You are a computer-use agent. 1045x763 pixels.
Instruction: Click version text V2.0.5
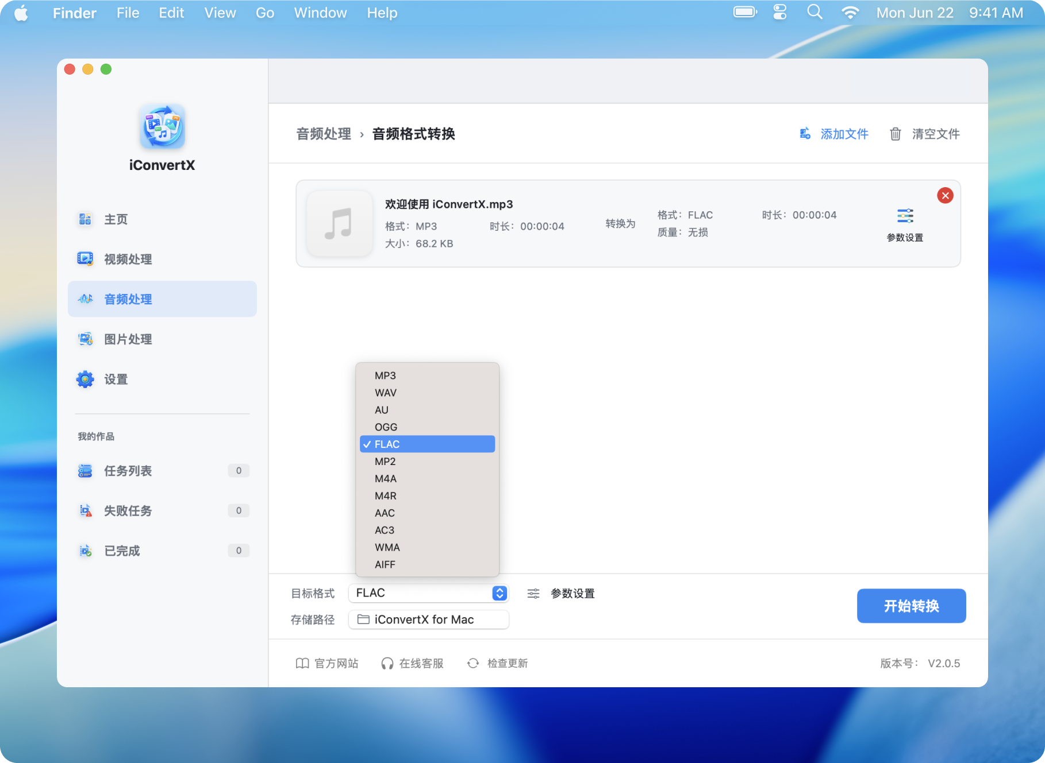(944, 664)
